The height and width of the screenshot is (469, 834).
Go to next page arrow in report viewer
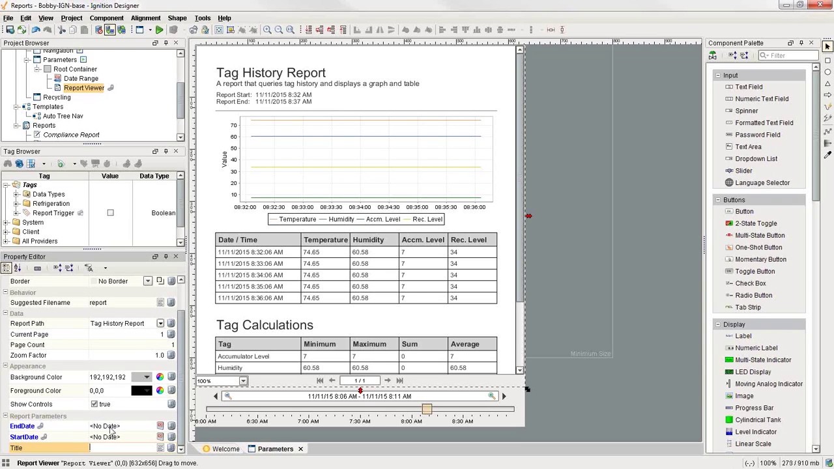[x=388, y=380]
